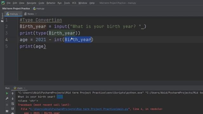
Task: Open the Refactor menu
Action: 51,3
